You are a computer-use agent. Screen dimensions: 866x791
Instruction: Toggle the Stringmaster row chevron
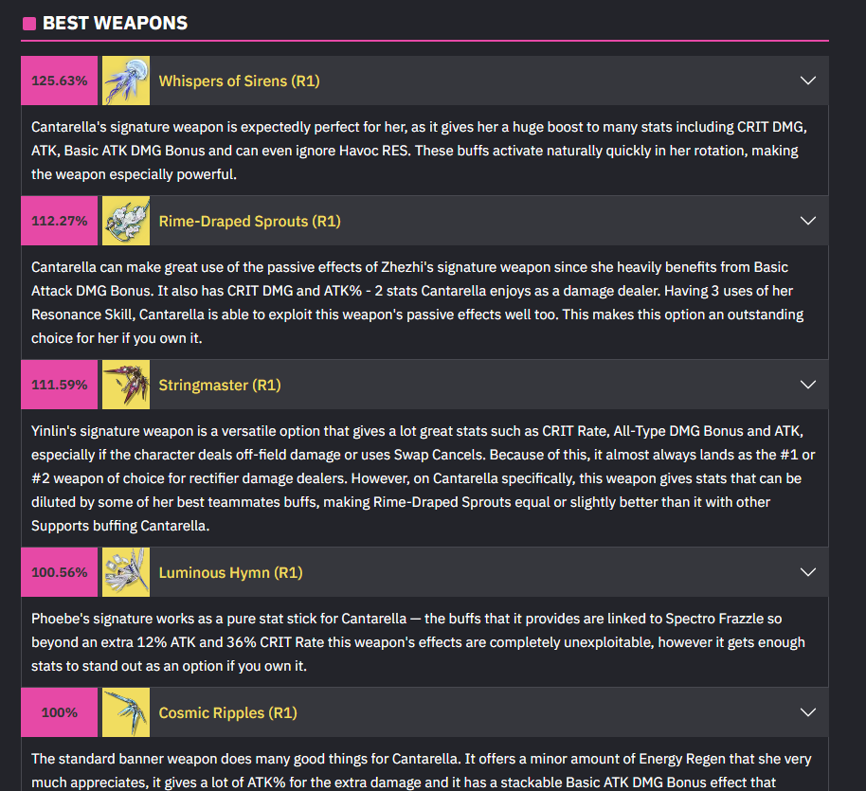808,385
